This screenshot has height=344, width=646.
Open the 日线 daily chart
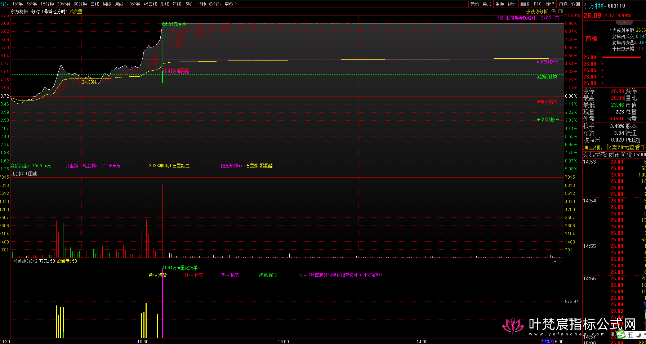pyautogui.click(x=95, y=4)
